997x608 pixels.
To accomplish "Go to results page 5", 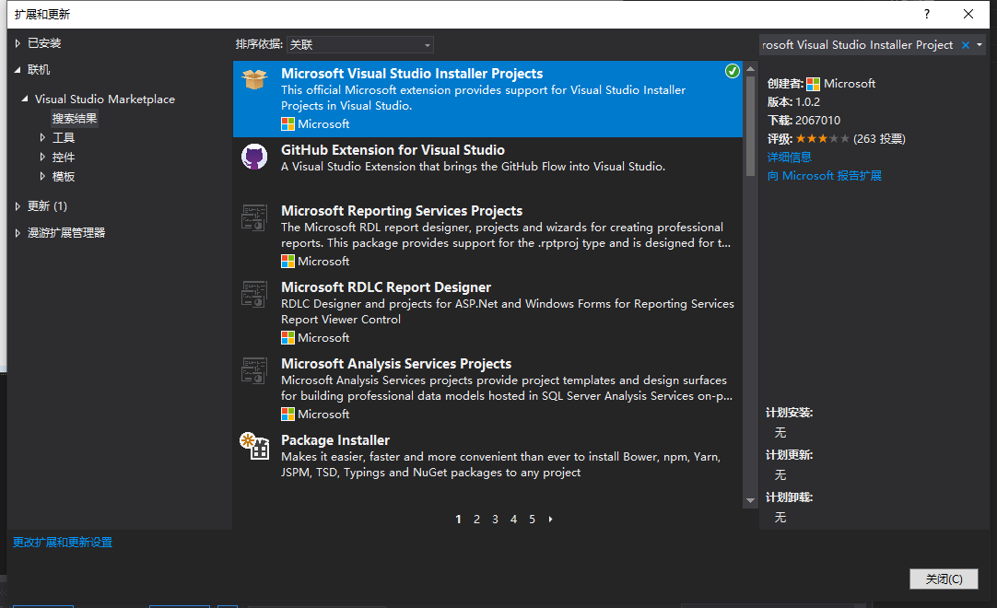I will [533, 520].
